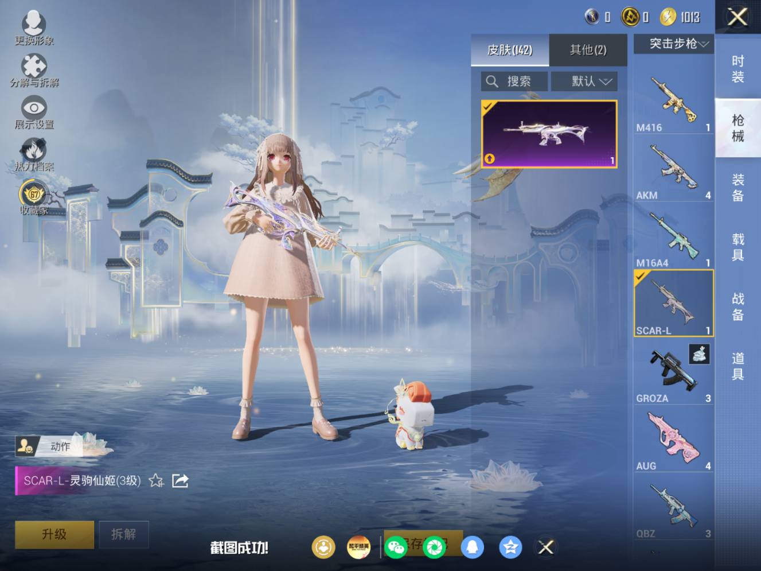
Task: Click the blue token currency icon
Action: (592, 17)
